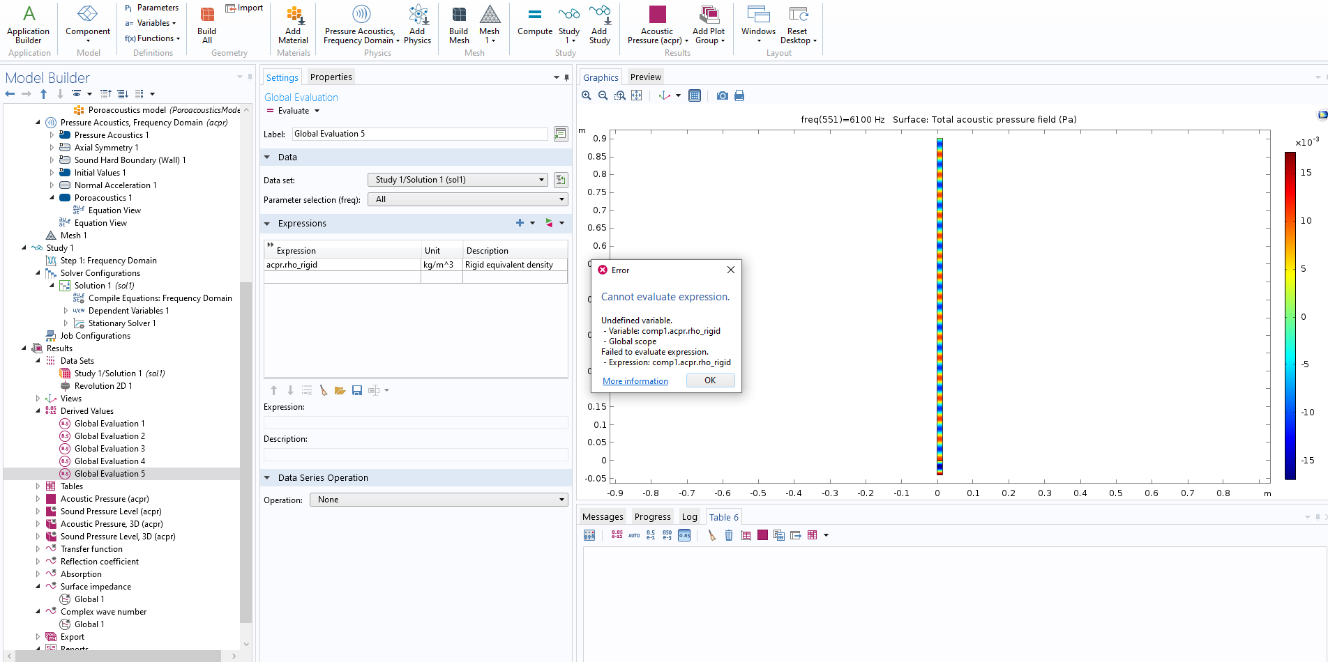Click the Label text field

pos(420,134)
